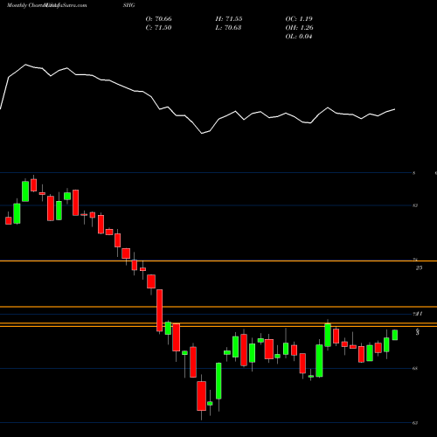This screenshot has height=437, width=437.
Task: Click the open price value O: 70.66
Action: 159,19
